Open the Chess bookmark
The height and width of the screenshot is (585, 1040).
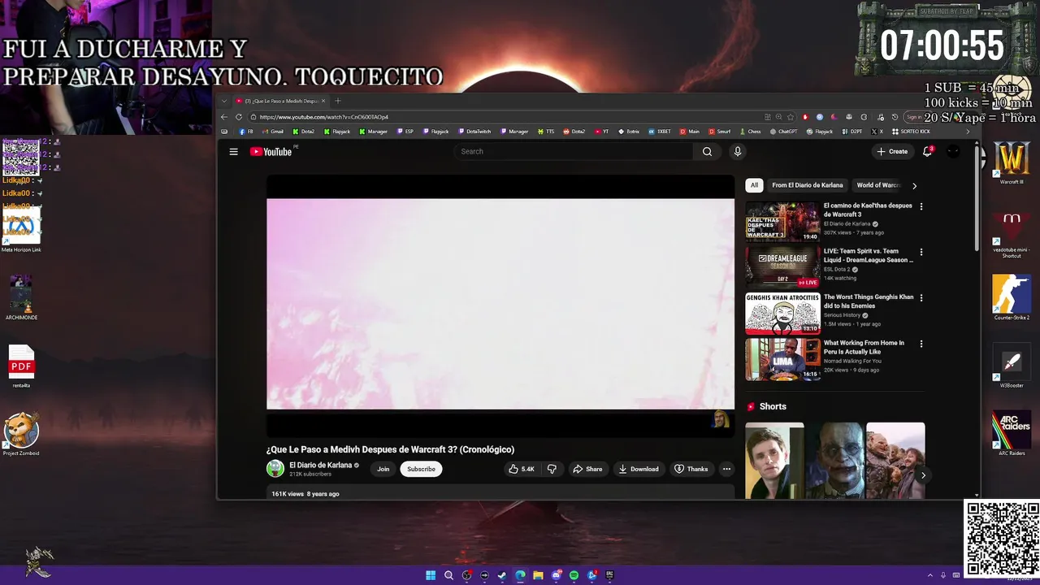750,132
